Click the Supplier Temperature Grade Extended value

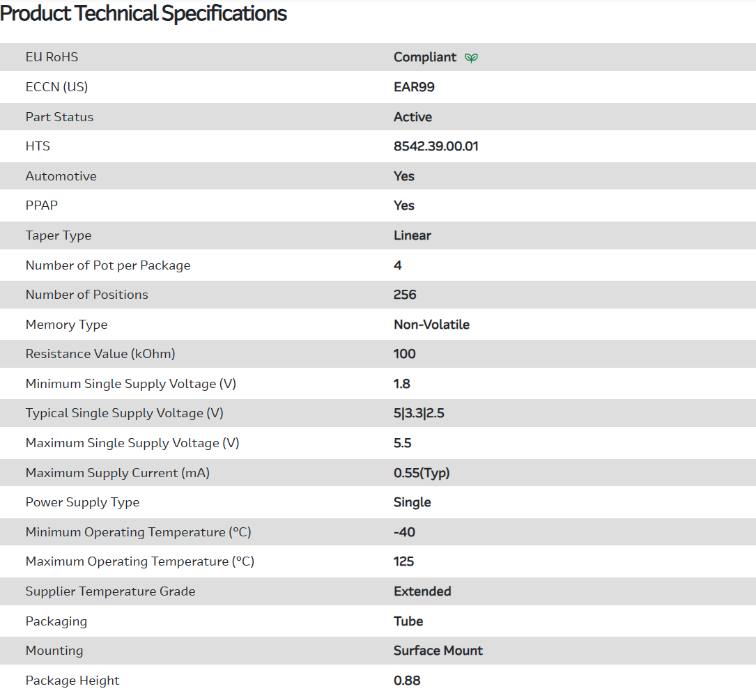point(422,591)
